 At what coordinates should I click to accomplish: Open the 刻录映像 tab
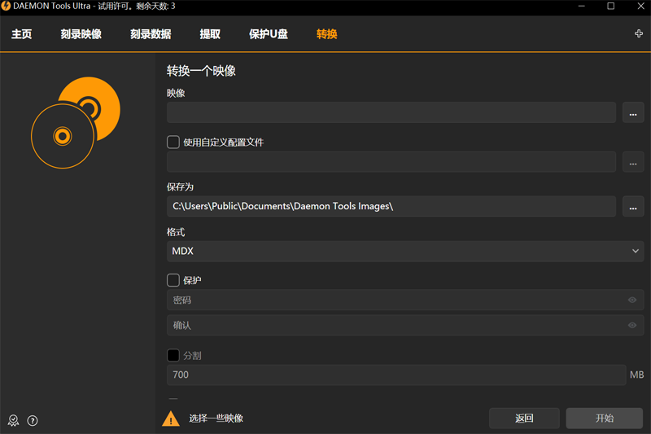(81, 34)
